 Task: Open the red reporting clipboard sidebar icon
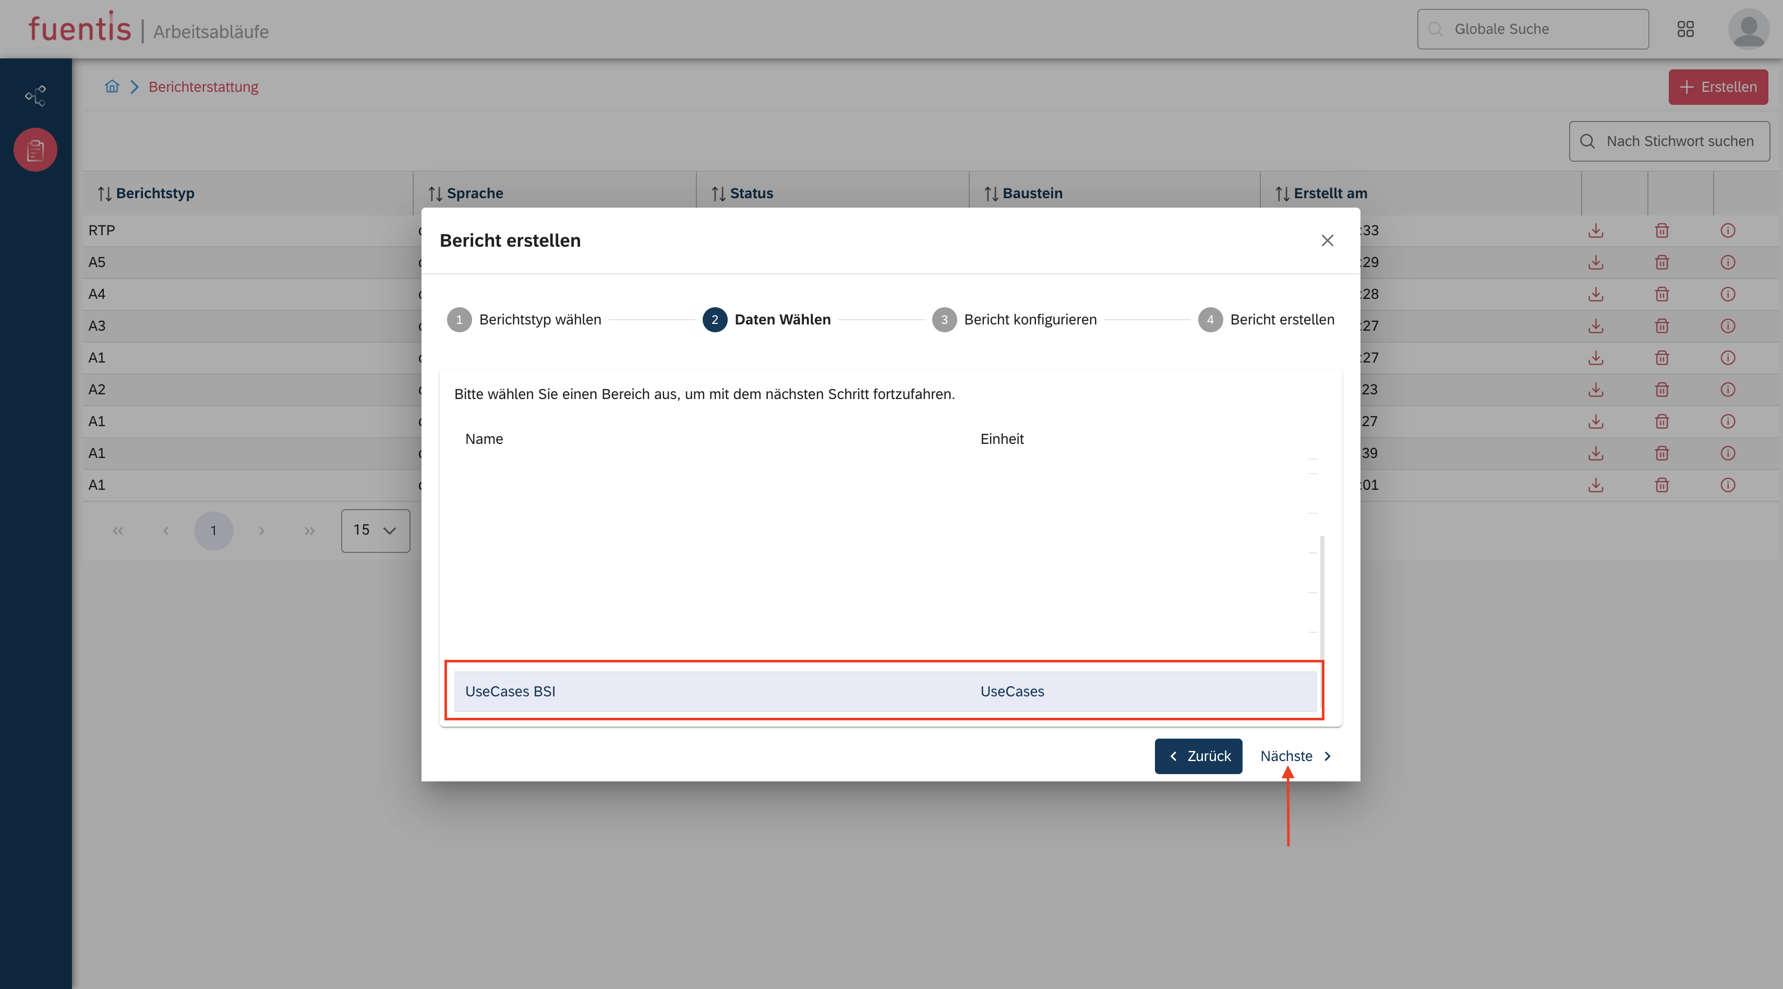click(35, 150)
